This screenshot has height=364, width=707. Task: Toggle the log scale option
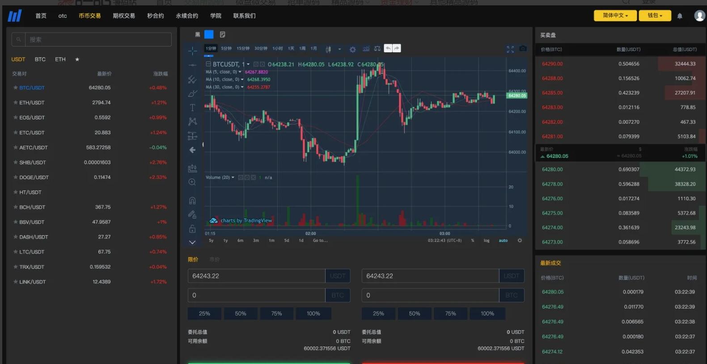point(487,241)
